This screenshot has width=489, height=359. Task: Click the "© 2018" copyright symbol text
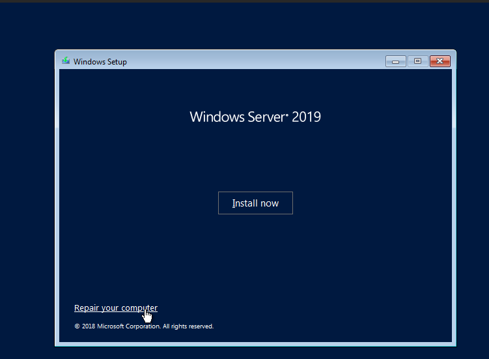(x=85, y=326)
